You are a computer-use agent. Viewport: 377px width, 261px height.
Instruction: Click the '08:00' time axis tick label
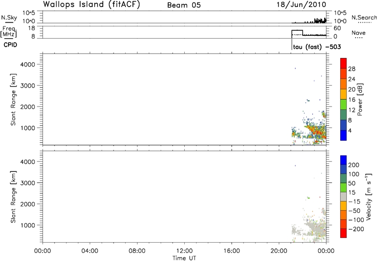(137, 251)
